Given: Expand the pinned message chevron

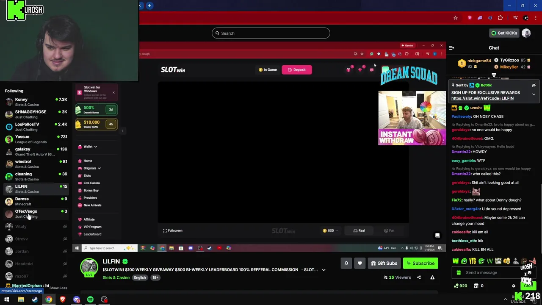Looking at the screenshot, I should coord(534,94).
